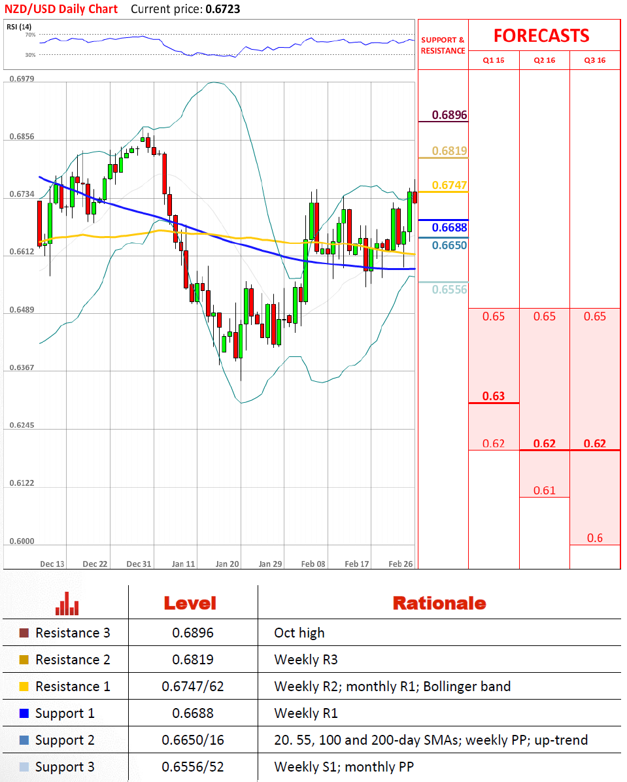Click the Resistance 3 row label
Image resolution: width=627 pixels, height=782 pixels.
click(73, 633)
